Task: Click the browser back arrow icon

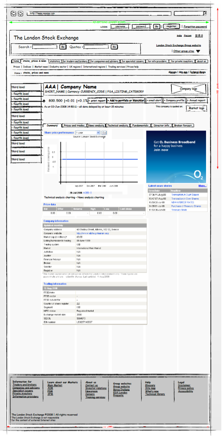Action: pos(13,13)
